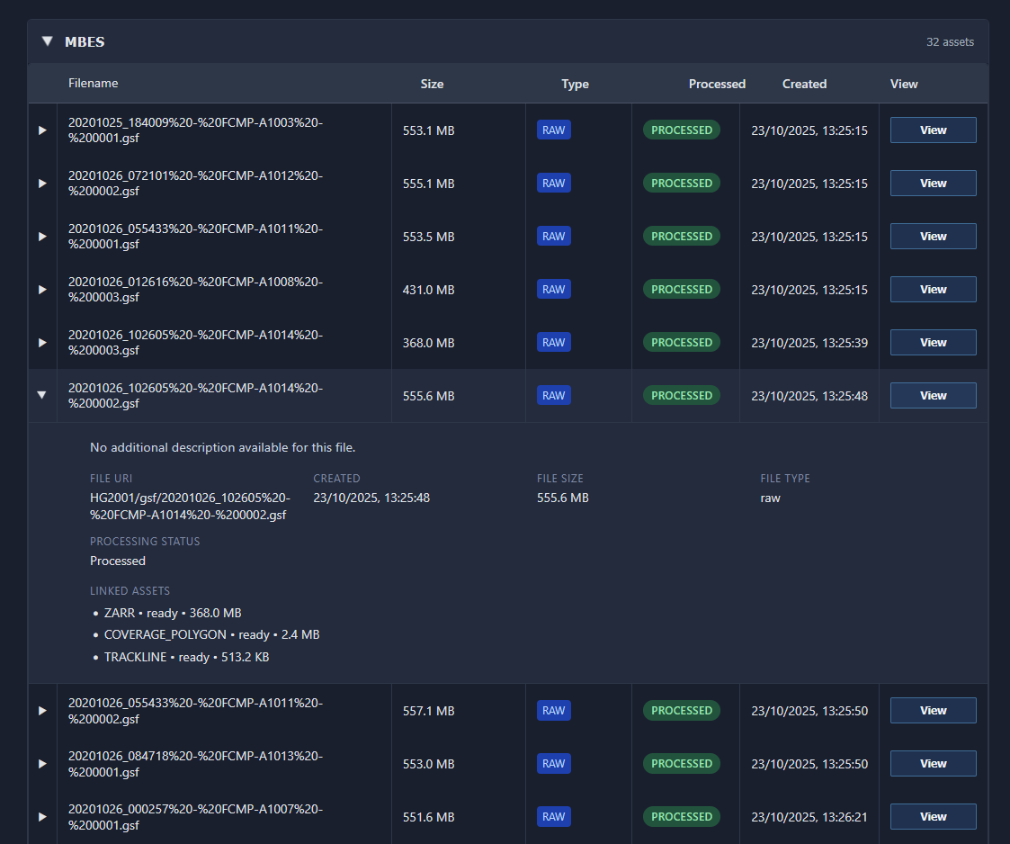Expand the A1013 0001 file details
The width and height of the screenshot is (1010, 844).
(x=41, y=763)
